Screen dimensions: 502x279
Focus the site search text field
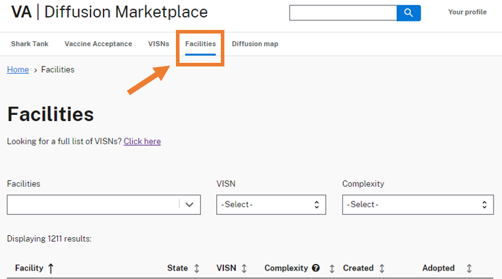click(x=343, y=13)
